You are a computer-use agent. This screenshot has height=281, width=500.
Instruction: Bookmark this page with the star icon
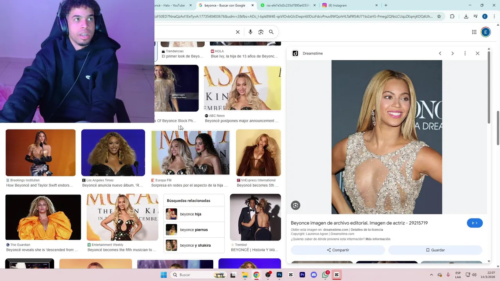tap(439, 16)
